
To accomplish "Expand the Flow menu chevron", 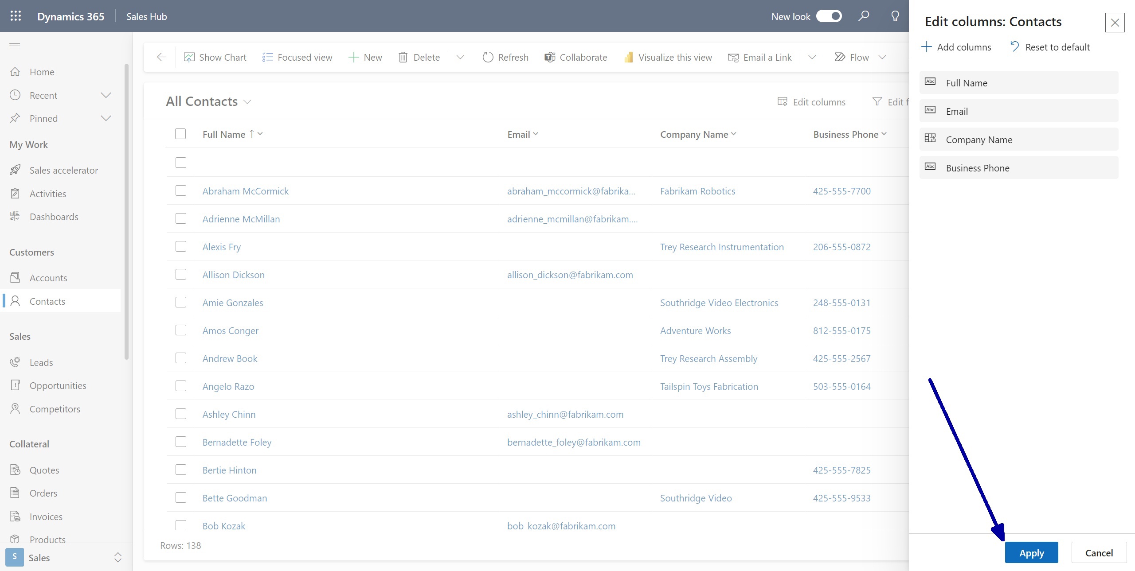I will point(882,57).
